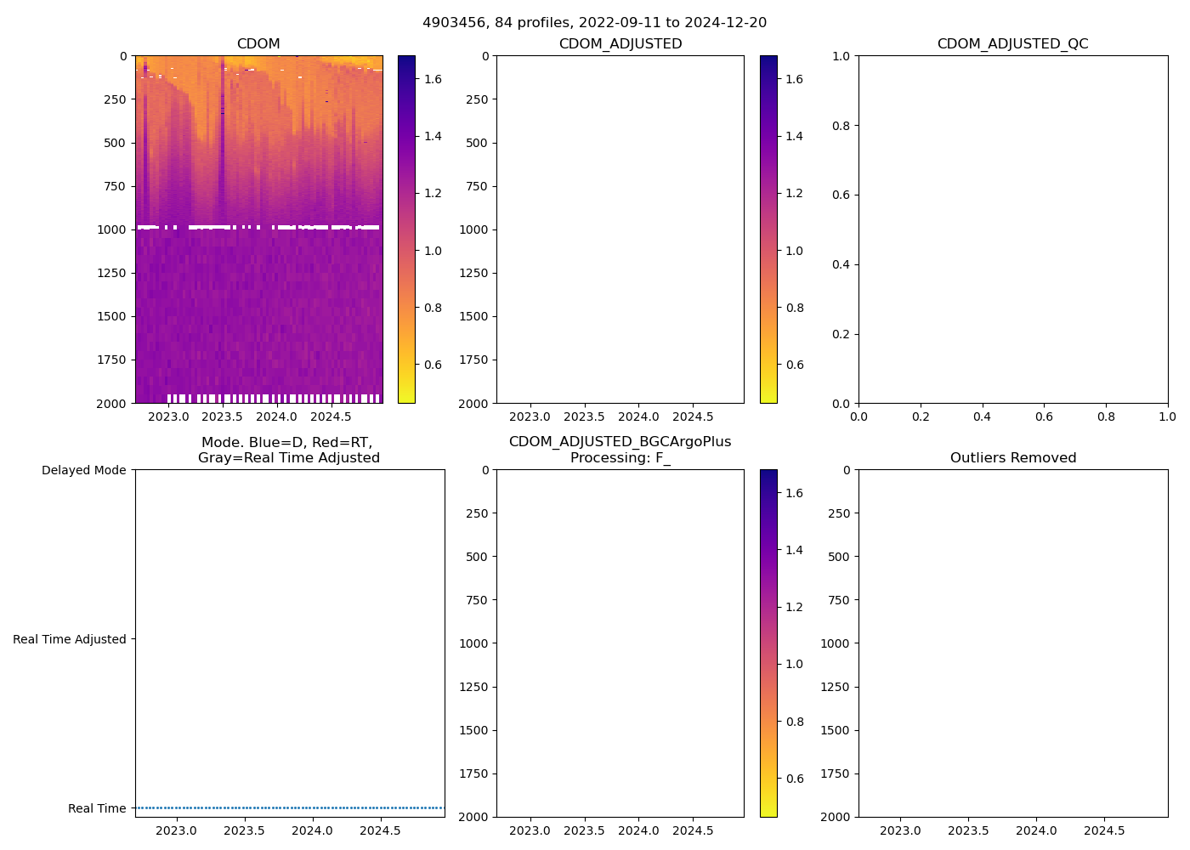Viewport: 1190px width, 850px height.
Task: Click the CDOM_ADJUSTED_BGCArgoPlus plot colorbar
Action: click(x=768, y=643)
